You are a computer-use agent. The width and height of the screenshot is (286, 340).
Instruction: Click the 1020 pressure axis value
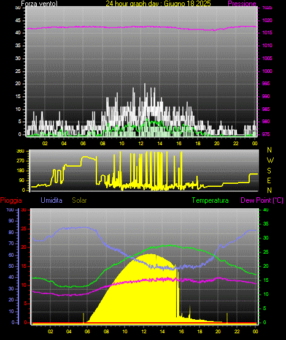[x=267, y=20]
